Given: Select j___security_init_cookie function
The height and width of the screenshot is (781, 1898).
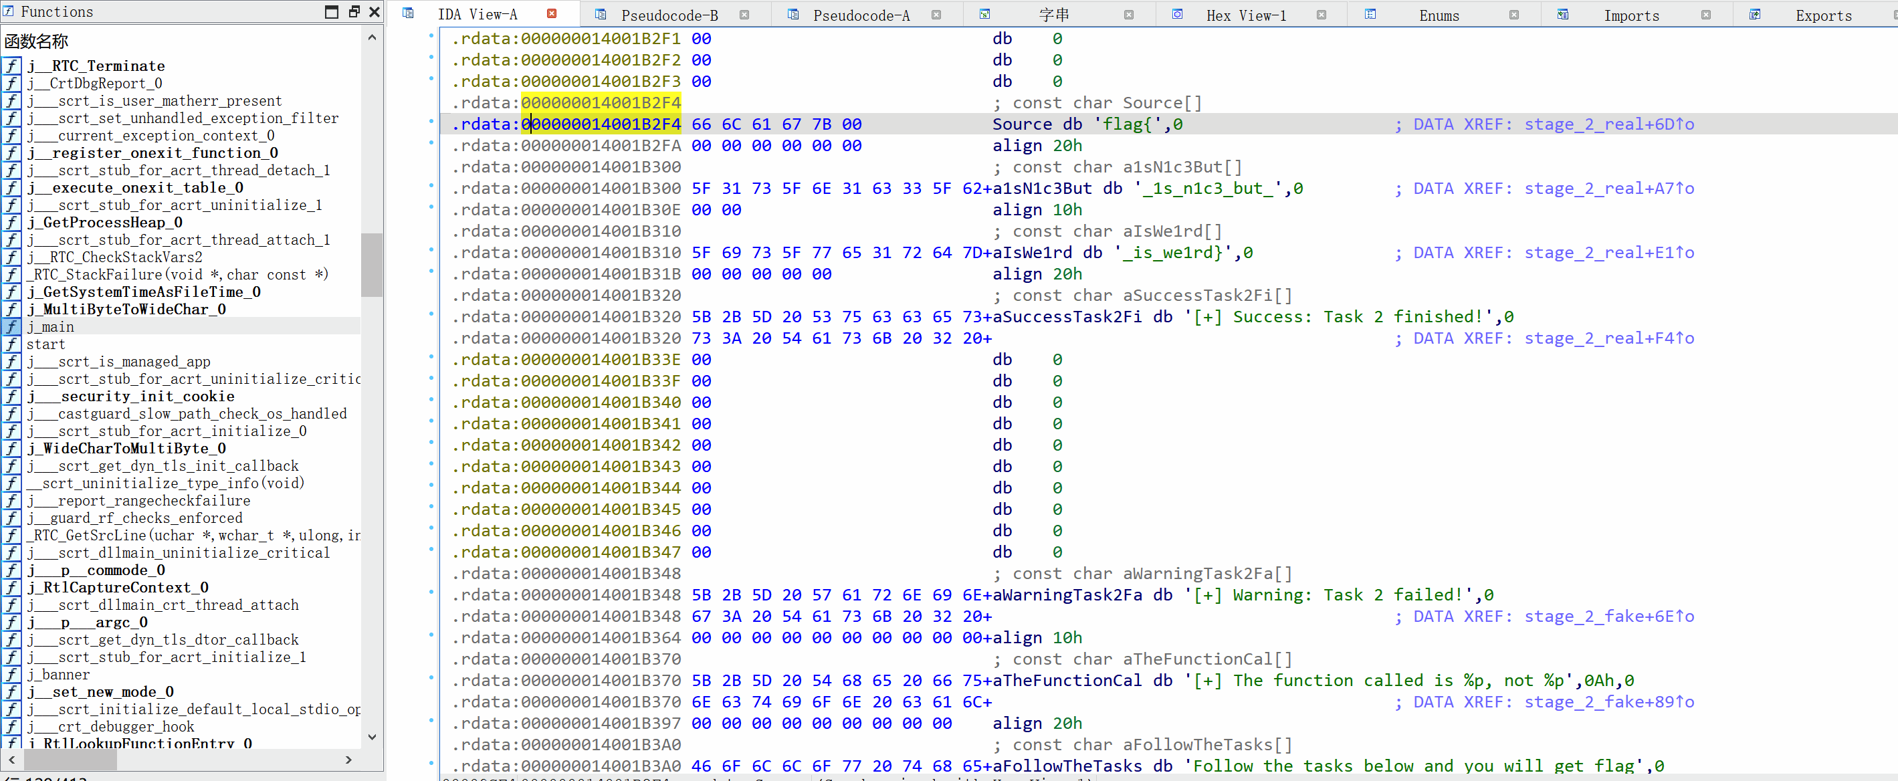Looking at the screenshot, I should point(131,397).
